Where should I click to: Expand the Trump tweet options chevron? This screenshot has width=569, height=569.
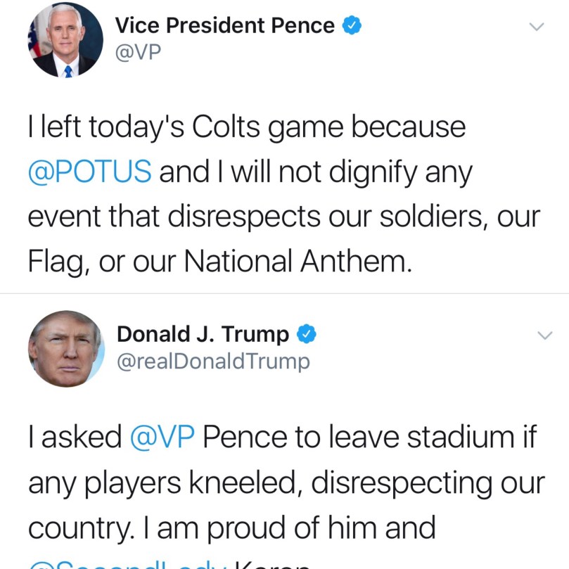coord(545,335)
